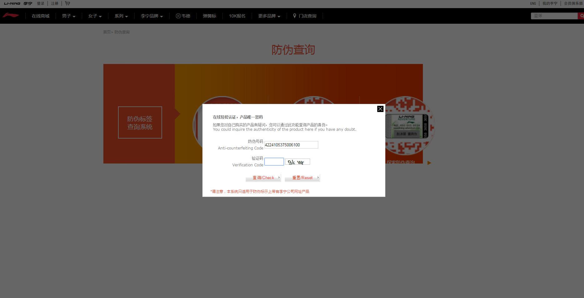The height and width of the screenshot is (298, 584).
Task: Focus the top search box with 篮球
Action: coord(554,16)
